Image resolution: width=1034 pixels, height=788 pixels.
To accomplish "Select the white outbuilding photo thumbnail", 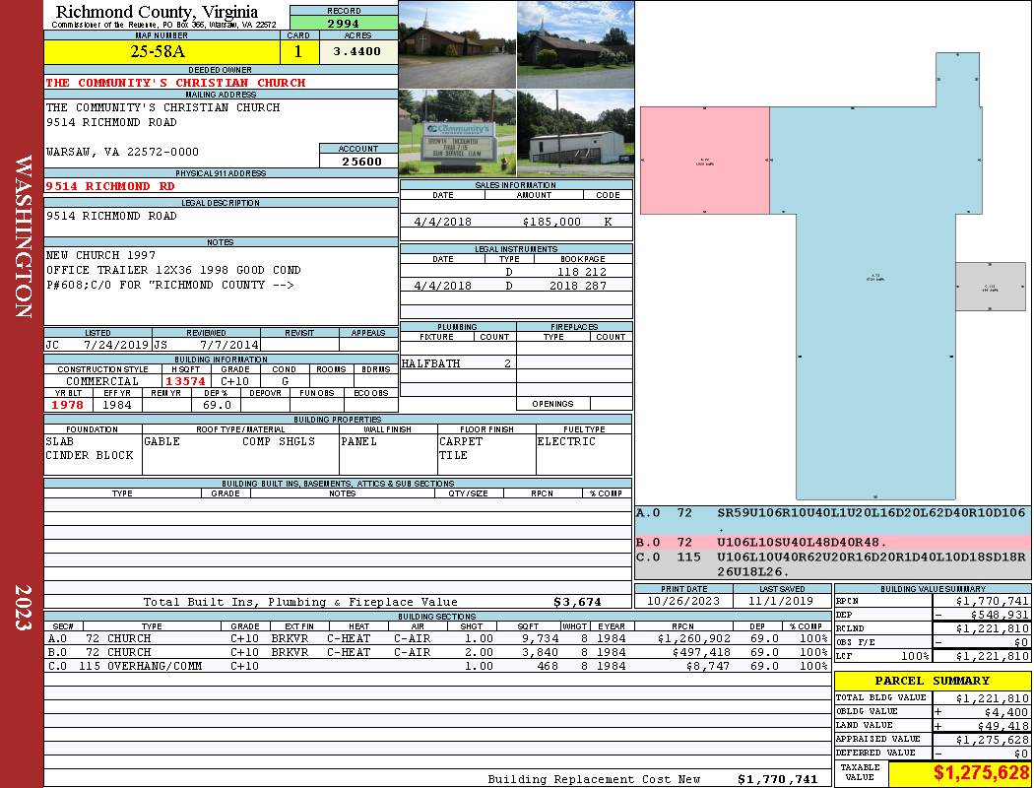I will pos(575,133).
